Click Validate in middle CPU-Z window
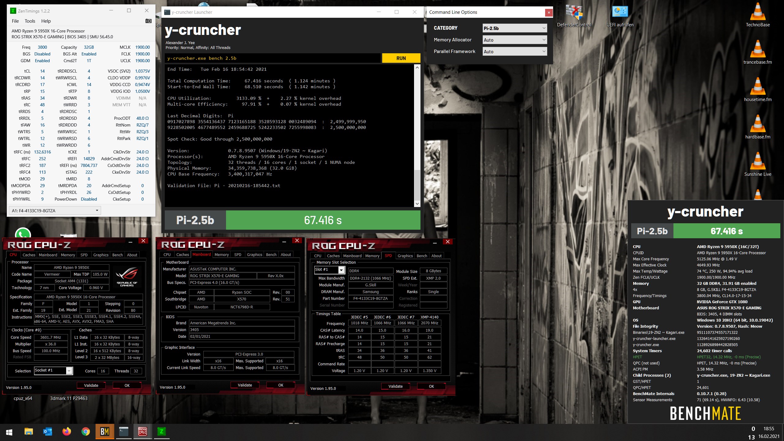This screenshot has height=441, width=784. [245, 385]
